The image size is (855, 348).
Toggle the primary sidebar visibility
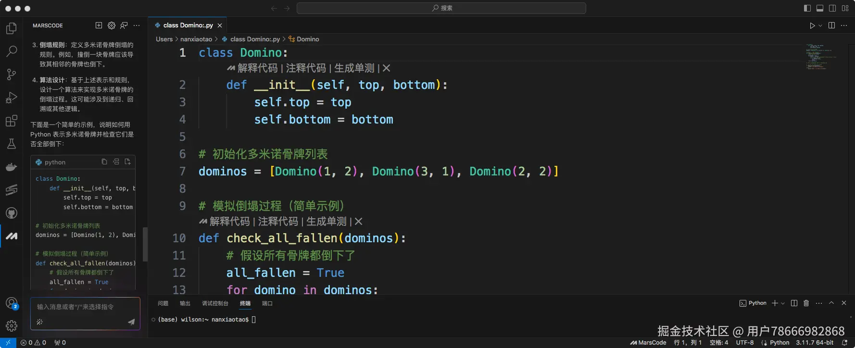click(x=807, y=8)
